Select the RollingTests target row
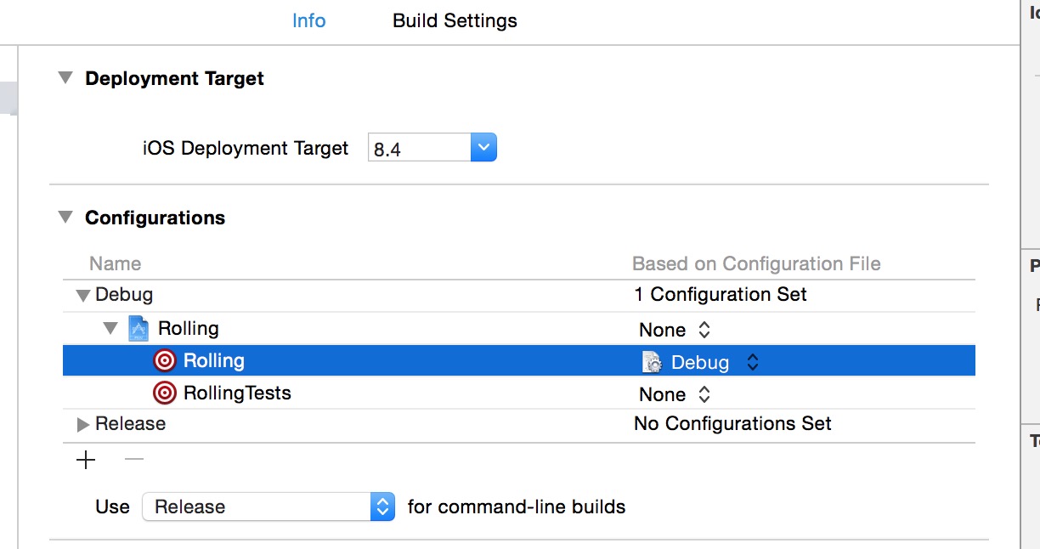1040x549 pixels. click(x=237, y=393)
